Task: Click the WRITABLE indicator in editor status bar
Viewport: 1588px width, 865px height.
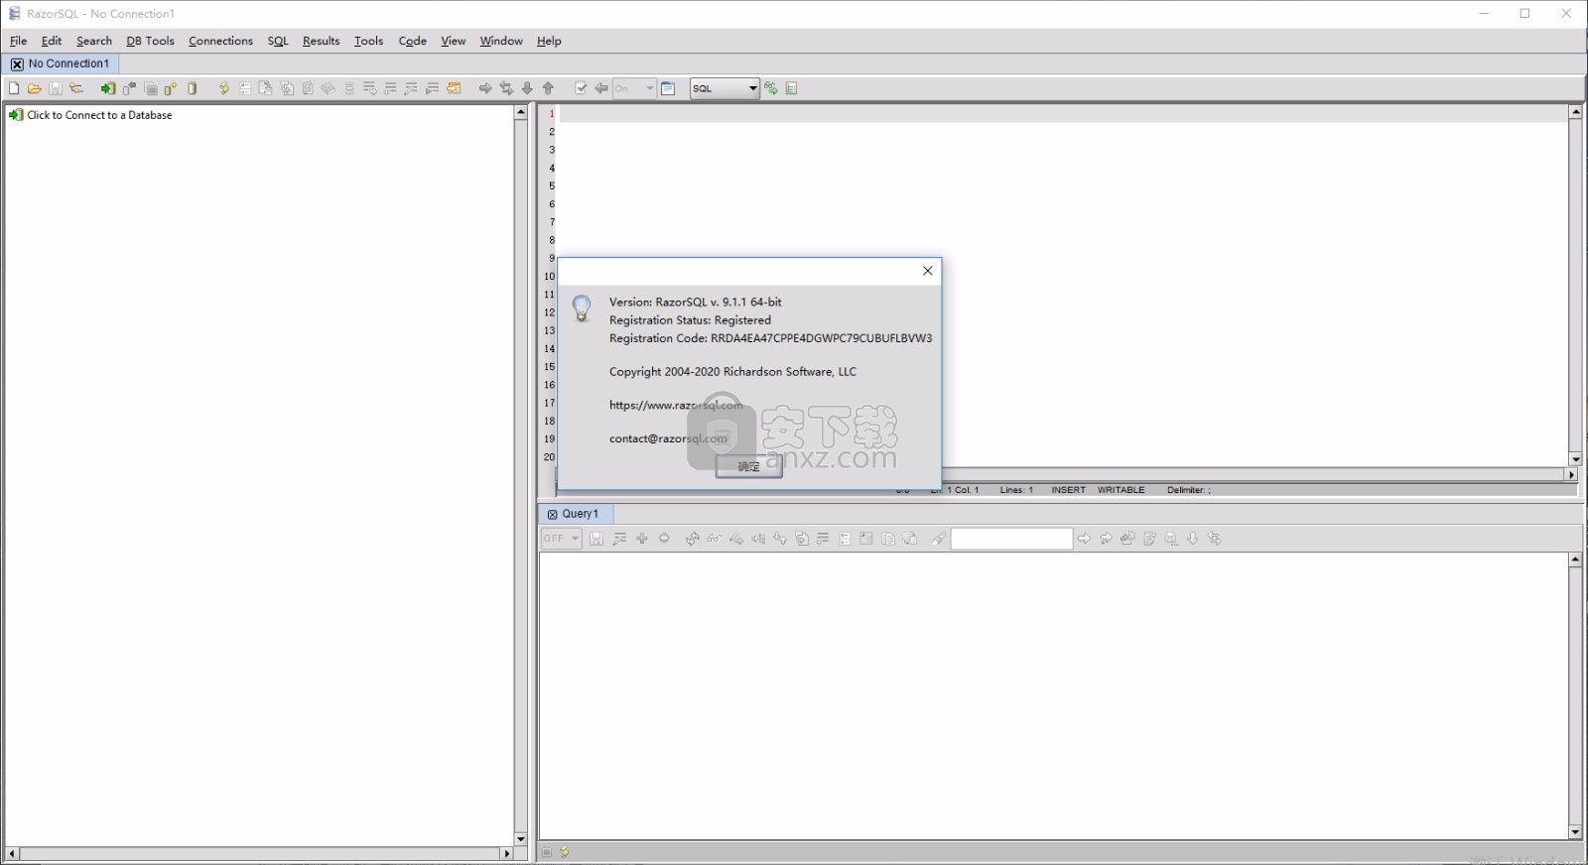Action: tap(1121, 490)
